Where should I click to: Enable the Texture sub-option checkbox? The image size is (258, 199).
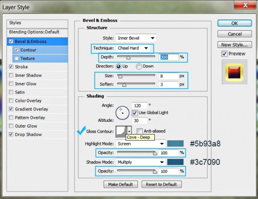point(16,58)
